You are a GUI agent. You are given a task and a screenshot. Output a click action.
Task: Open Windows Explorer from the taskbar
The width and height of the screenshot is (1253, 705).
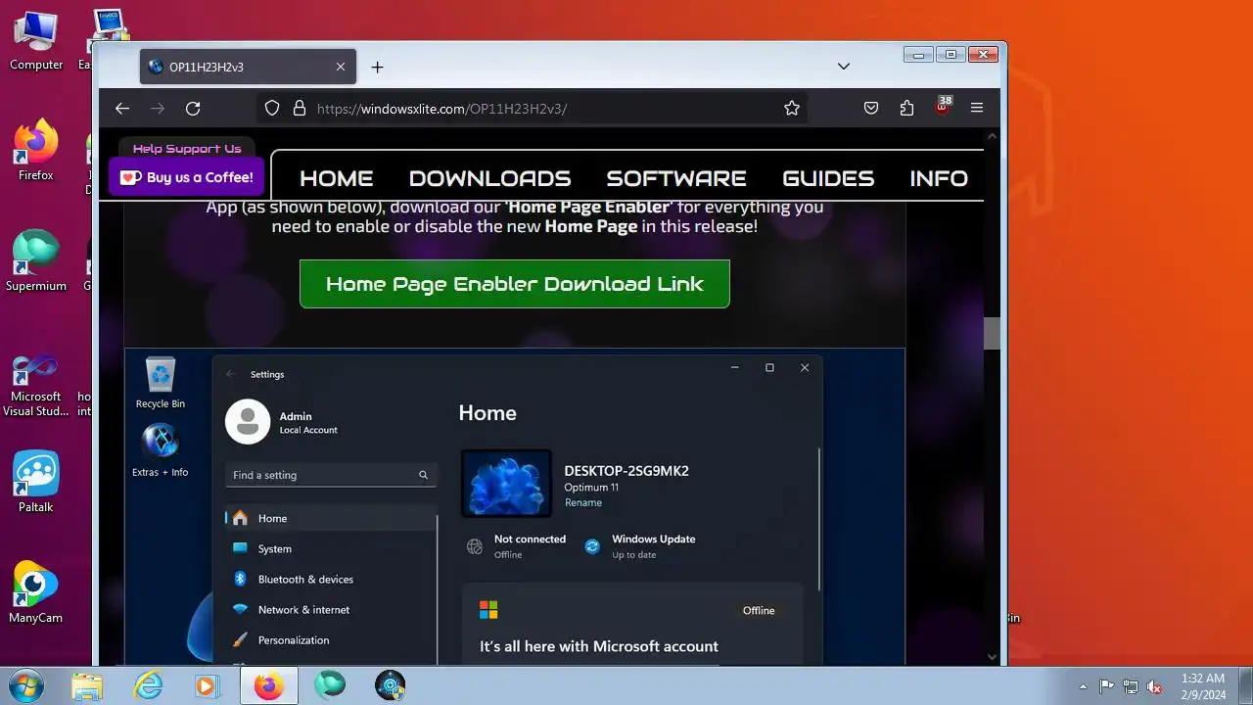pos(87,685)
